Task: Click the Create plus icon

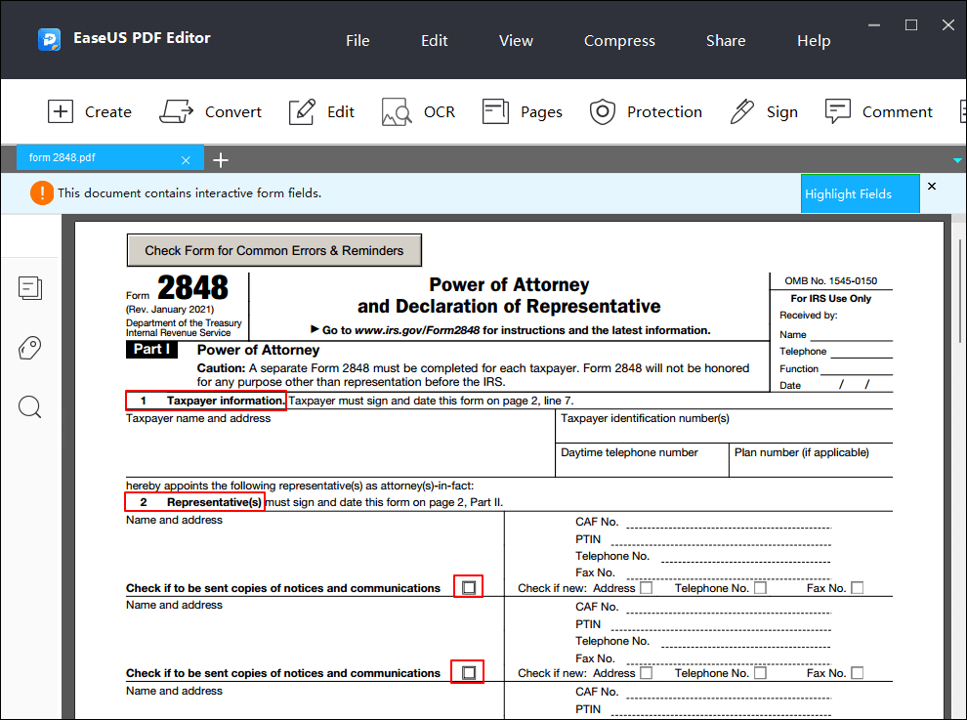Action: [x=61, y=111]
